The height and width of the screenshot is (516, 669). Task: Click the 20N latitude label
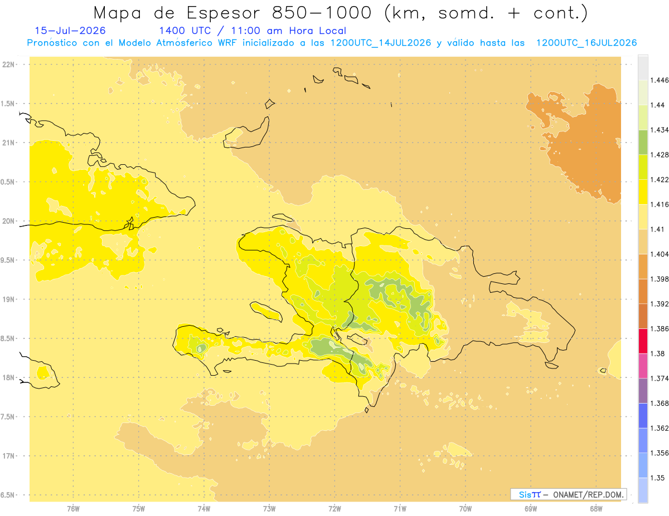click(9, 221)
